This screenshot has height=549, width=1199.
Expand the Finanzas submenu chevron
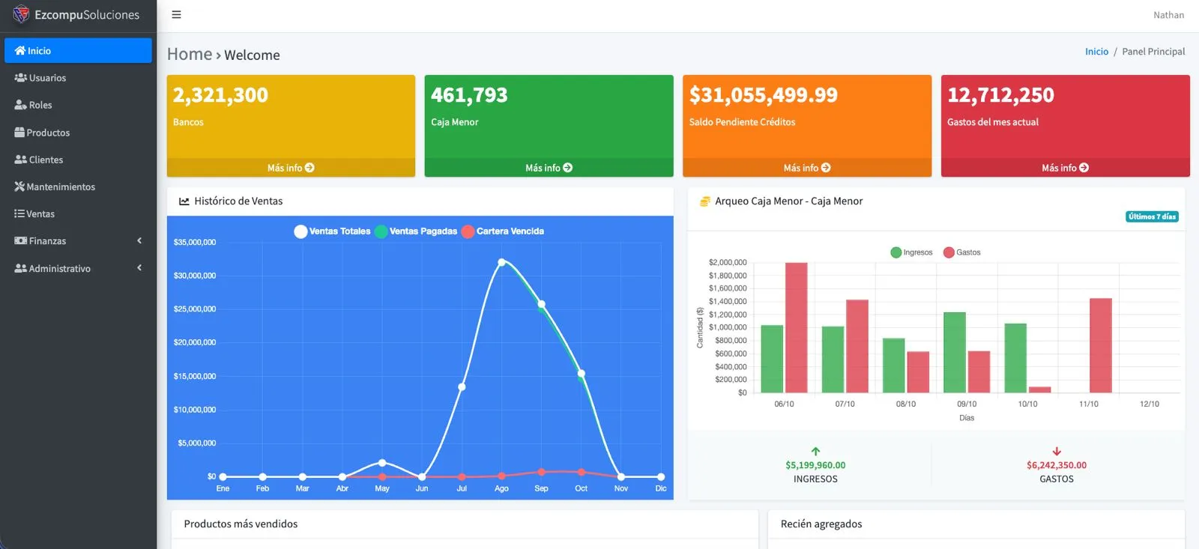click(139, 240)
